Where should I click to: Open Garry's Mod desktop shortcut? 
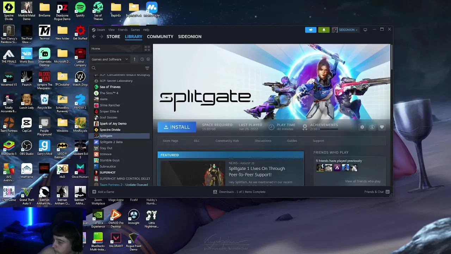(x=44, y=148)
